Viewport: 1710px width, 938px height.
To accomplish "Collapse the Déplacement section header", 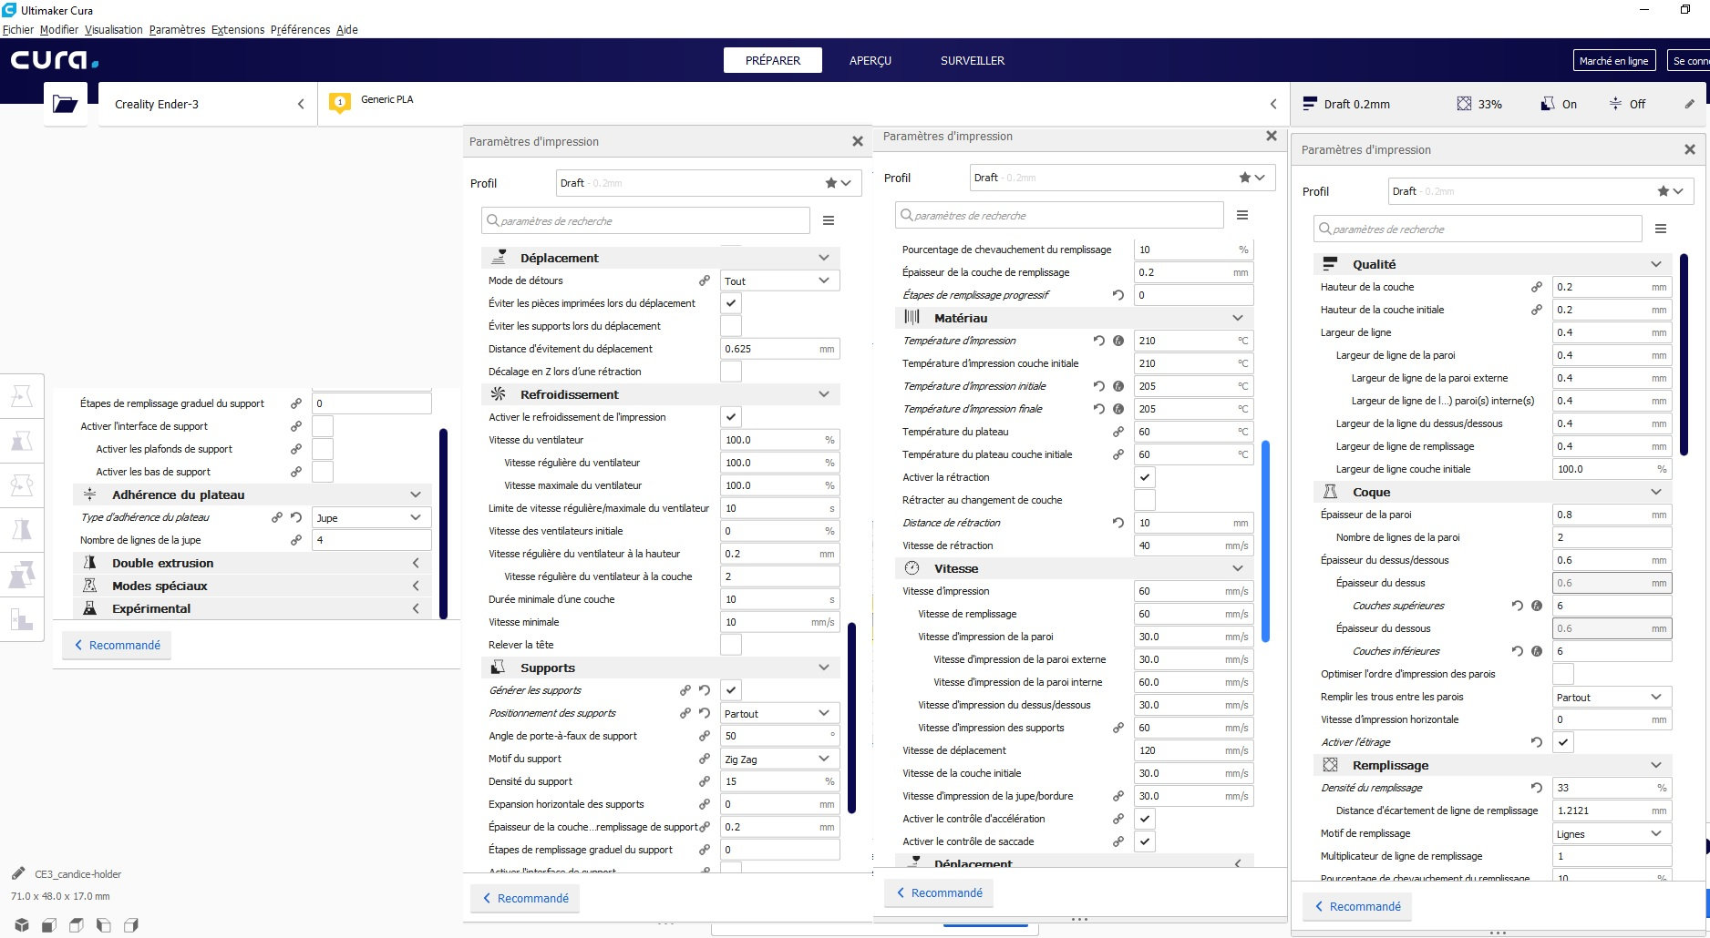I will click(x=660, y=258).
